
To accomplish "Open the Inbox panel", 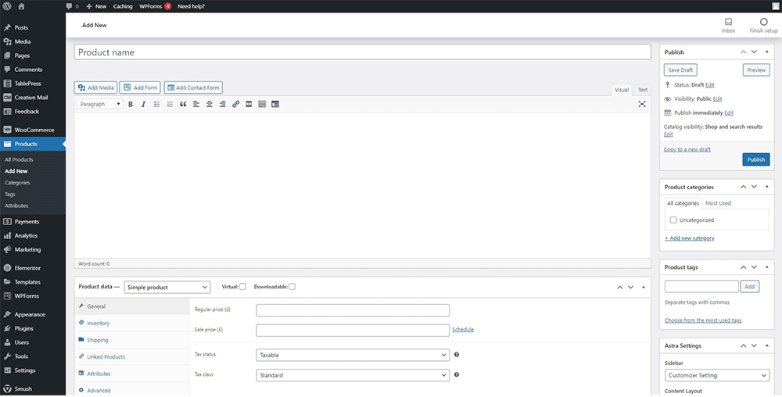I will point(728,25).
